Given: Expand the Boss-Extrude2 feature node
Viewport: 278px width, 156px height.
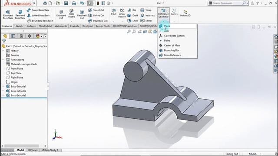Looking at the screenshot, I should coord(3,91).
